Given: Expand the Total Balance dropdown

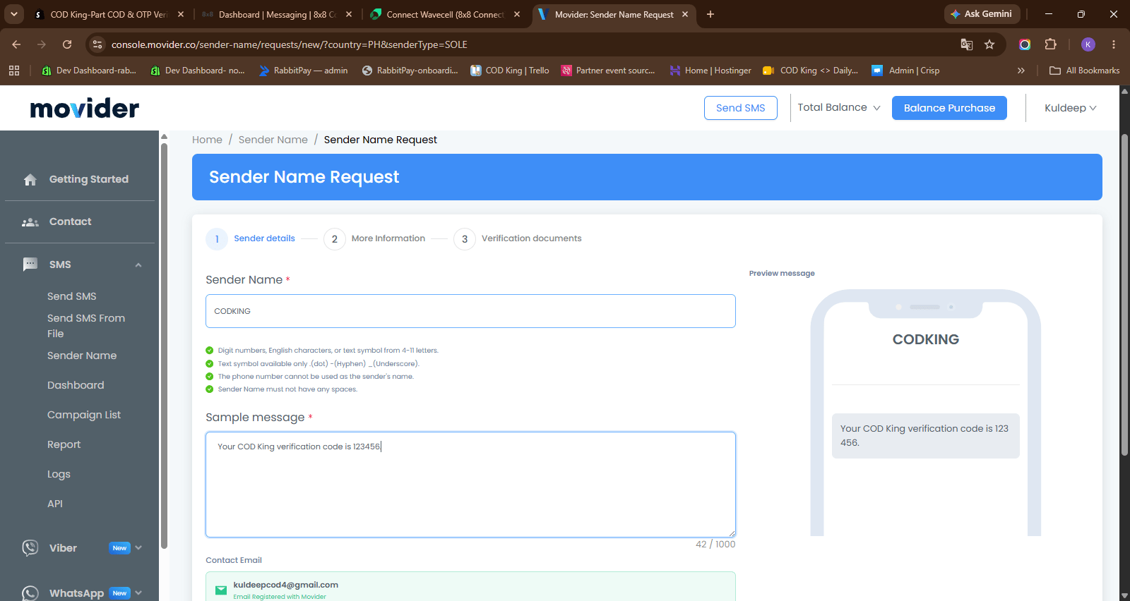Looking at the screenshot, I should pyautogui.click(x=838, y=108).
